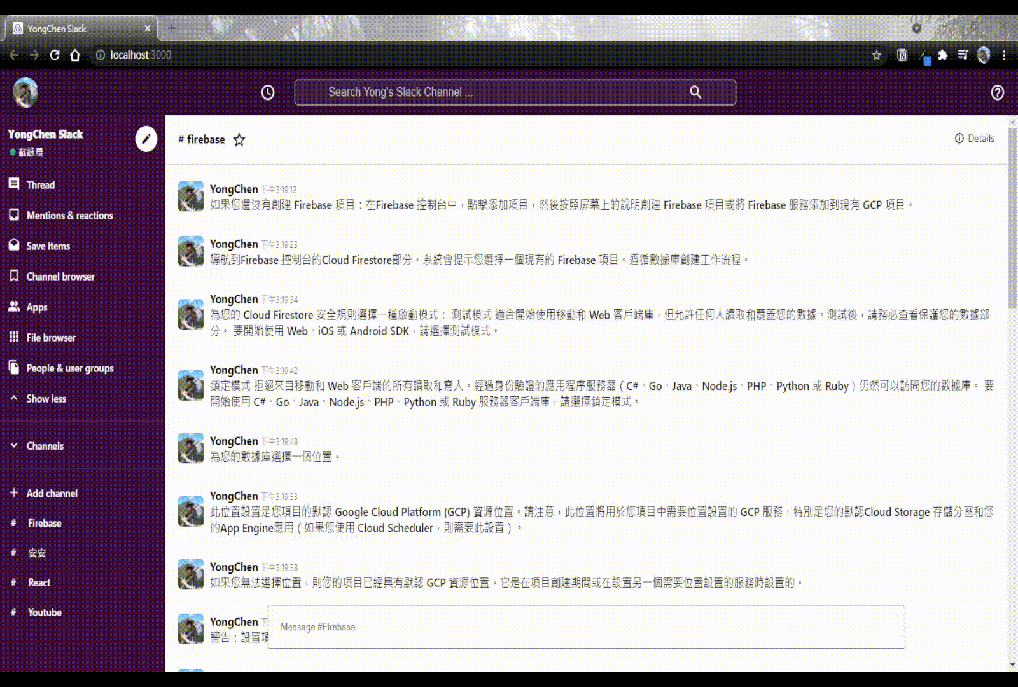Click the 蘇詠晨 online status

pos(26,152)
